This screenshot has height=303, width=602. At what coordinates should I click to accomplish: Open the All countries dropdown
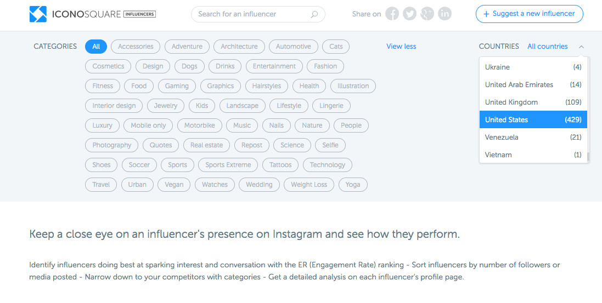(x=548, y=47)
